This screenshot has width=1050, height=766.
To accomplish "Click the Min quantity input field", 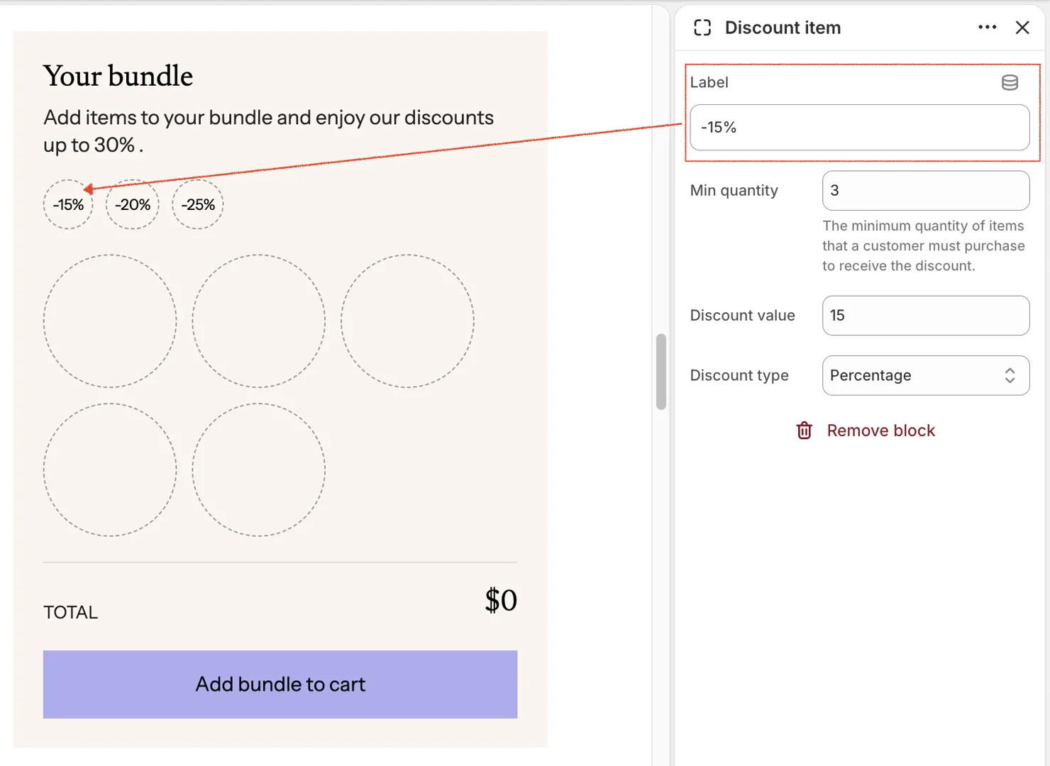I will pos(924,190).
